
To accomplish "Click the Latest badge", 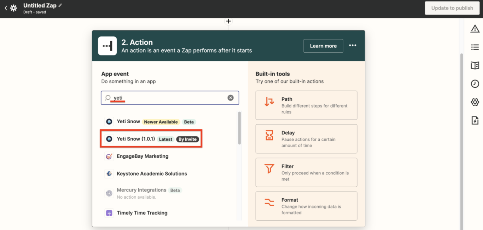I will [x=165, y=139].
